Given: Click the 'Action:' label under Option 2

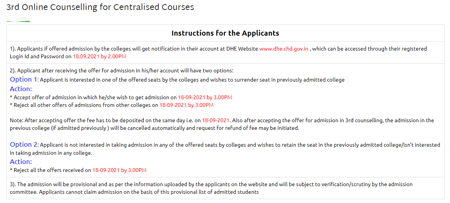Looking at the screenshot, I should click(21, 162).
